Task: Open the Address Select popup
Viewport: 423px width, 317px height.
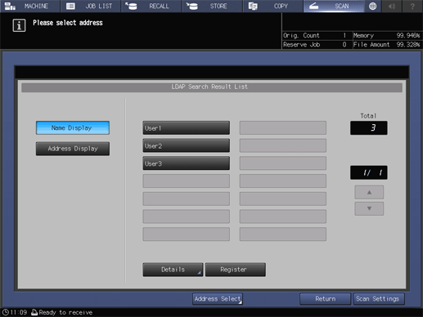Action: 218,299
